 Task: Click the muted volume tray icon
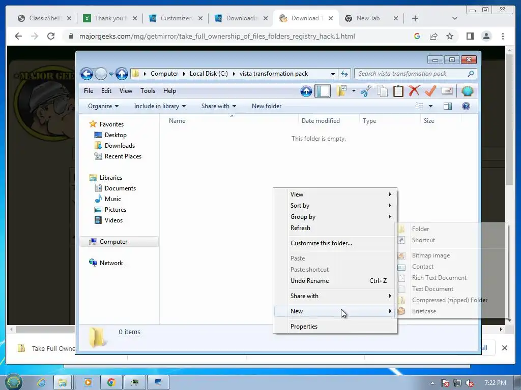click(x=470, y=383)
